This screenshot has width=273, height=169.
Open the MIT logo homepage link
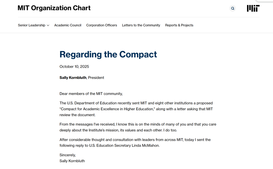point(253,8)
